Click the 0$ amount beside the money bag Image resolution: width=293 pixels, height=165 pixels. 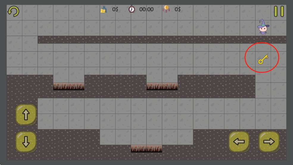pos(115,9)
